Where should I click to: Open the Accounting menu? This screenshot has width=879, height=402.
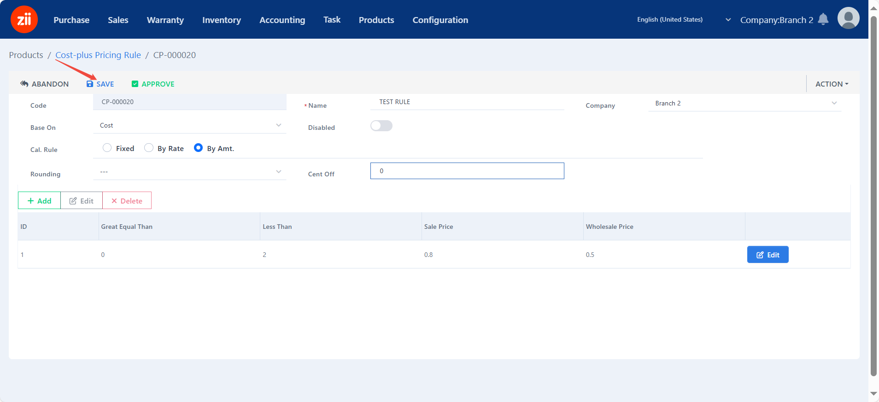coord(282,20)
